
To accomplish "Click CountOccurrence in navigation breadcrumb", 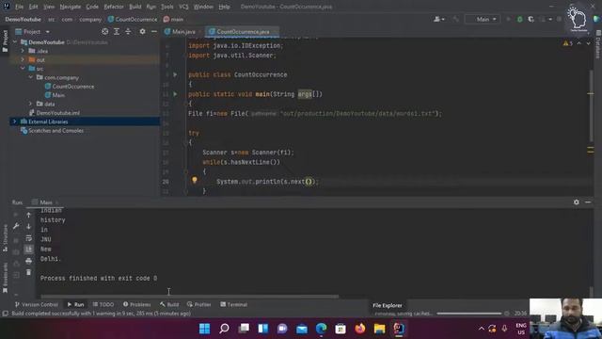I will 133,19.
